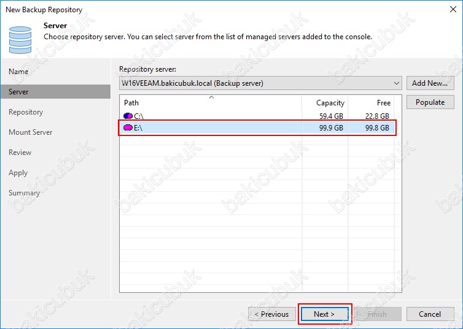Image resolution: width=463 pixels, height=329 pixels.
Task: Select the E:\ path row
Action: [257, 128]
